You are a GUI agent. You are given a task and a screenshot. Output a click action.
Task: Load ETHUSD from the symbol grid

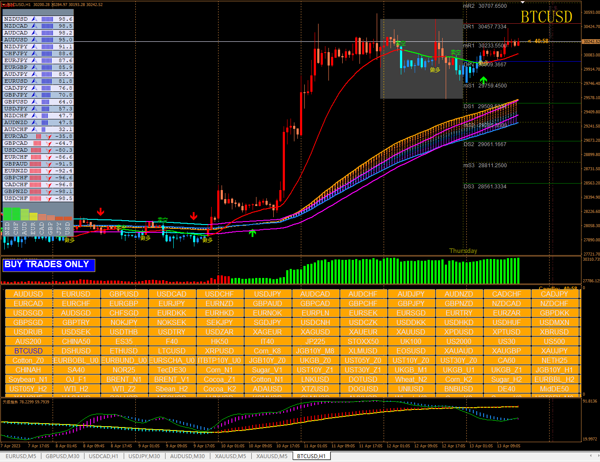click(124, 351)
